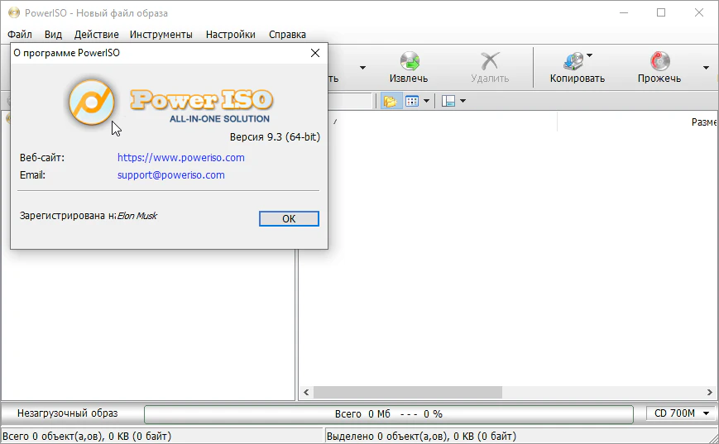
Task: Click the panel layout icon
Action: coord(448,101)
